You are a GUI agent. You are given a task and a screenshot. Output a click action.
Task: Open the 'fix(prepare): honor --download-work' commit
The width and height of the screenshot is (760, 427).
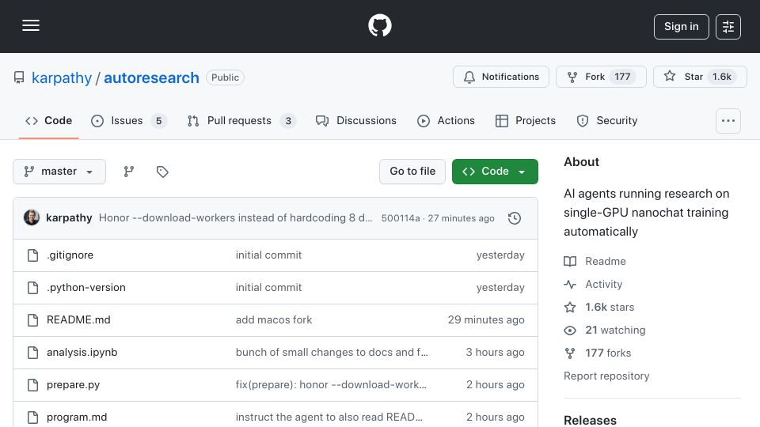[331, 385]
